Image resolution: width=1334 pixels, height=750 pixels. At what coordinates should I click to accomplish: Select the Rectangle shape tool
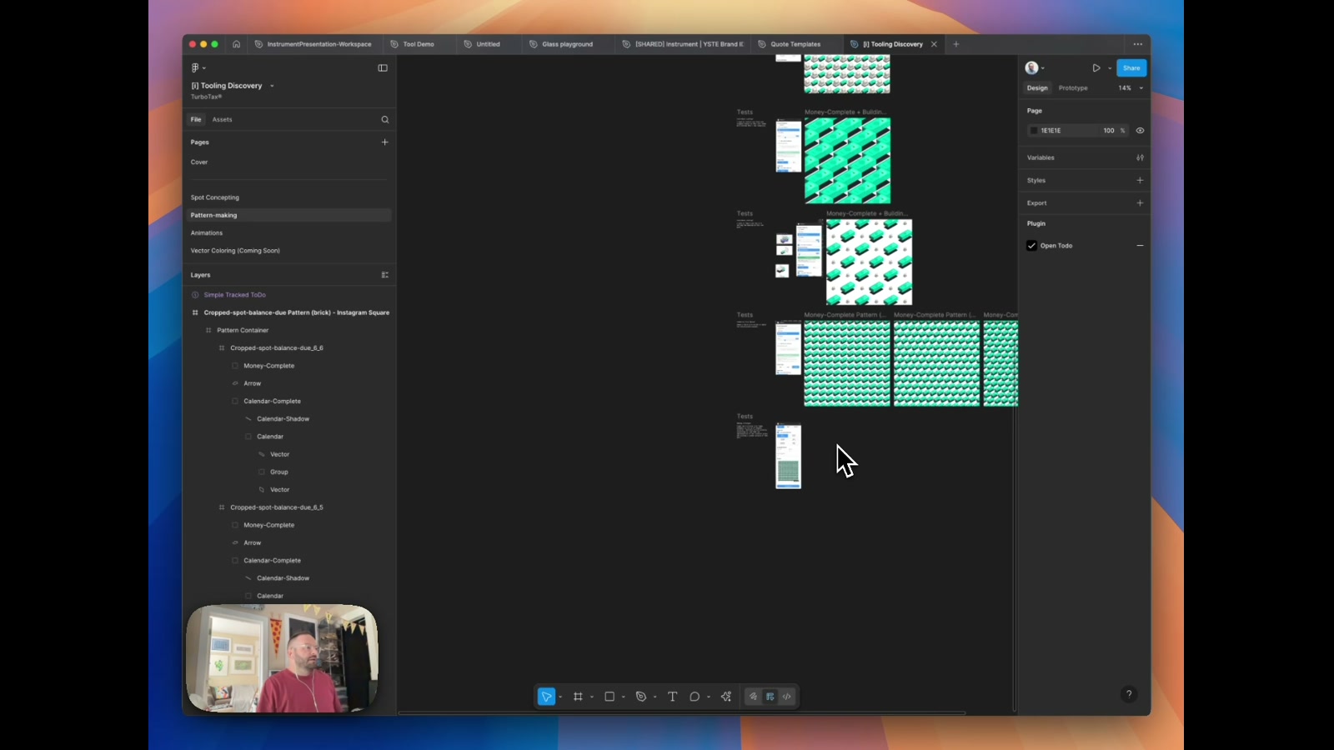coord(609,697)
